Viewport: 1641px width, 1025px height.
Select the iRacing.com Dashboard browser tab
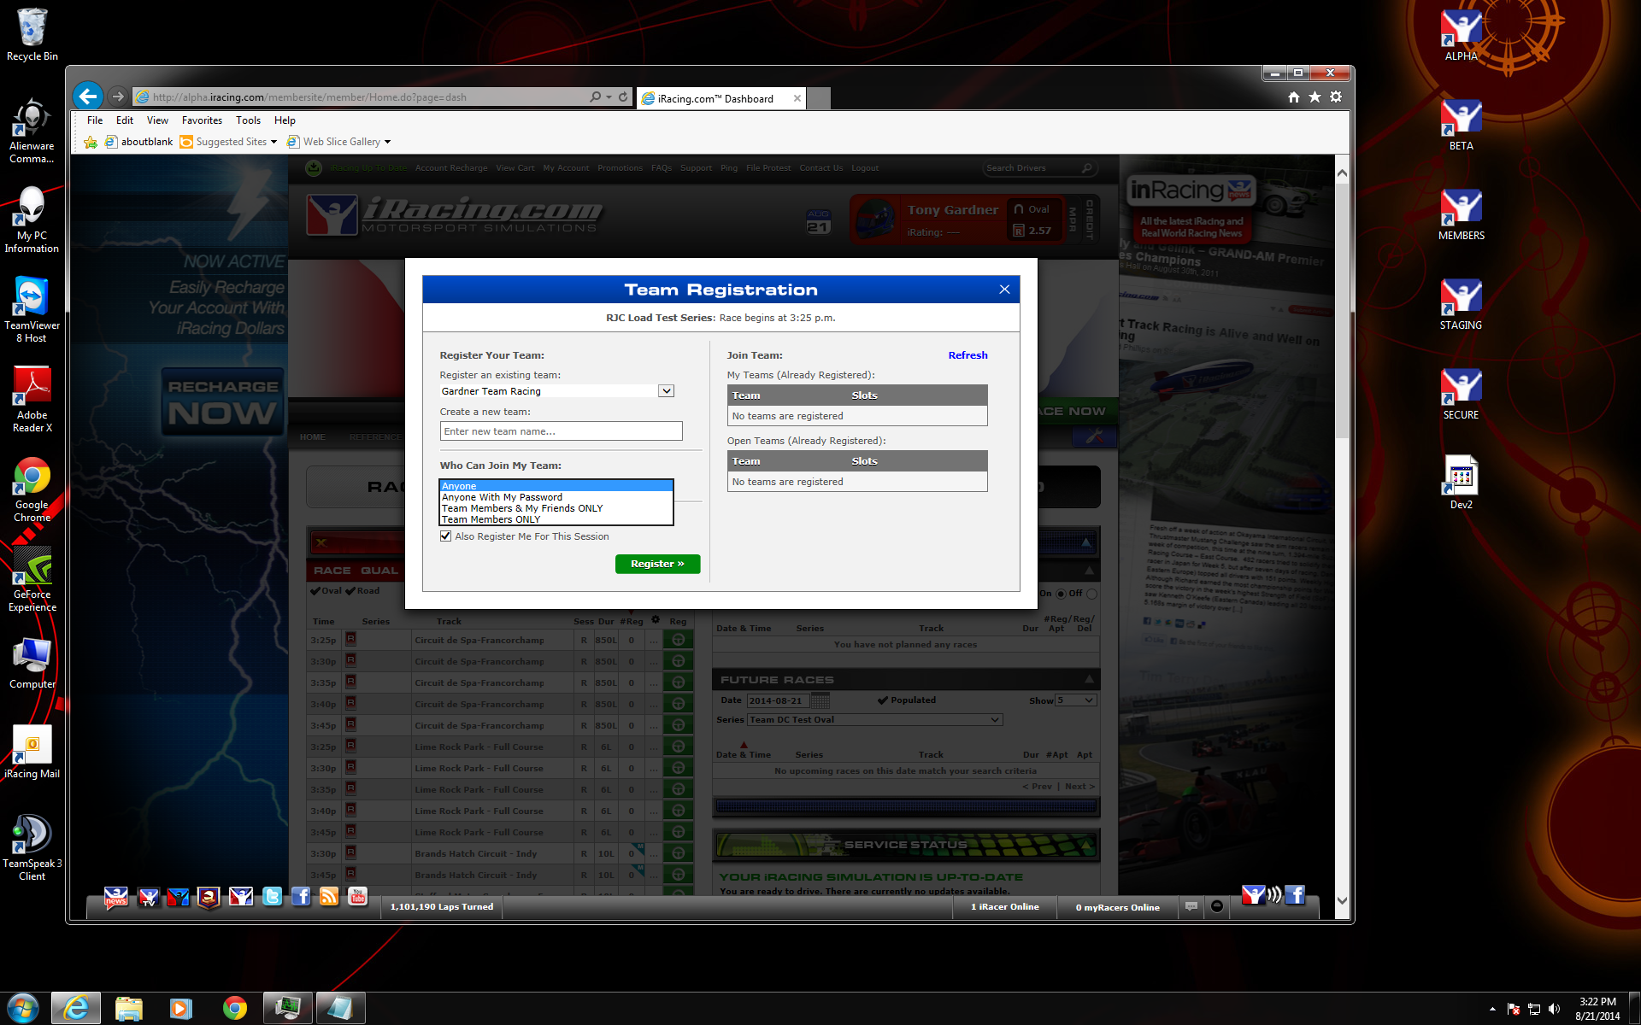(715, 99)
